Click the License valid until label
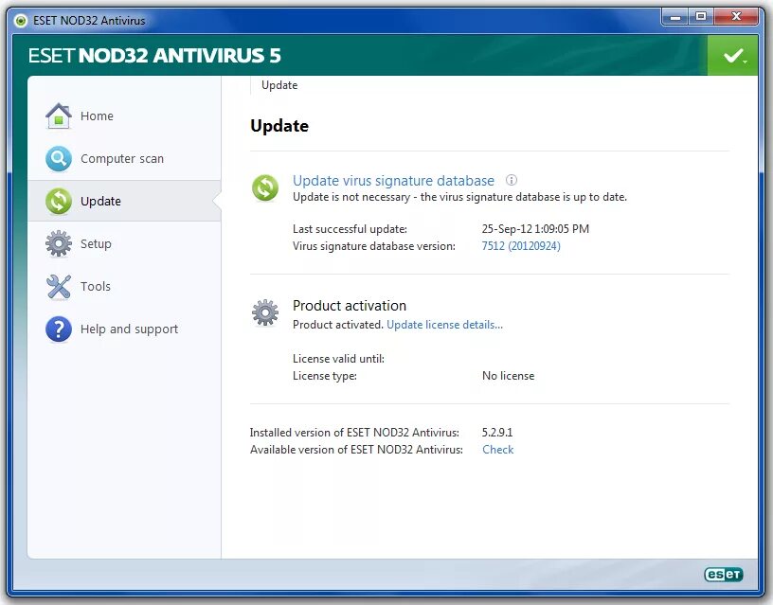This screenshot has width=773, height=605. pyautogui.click(x=339, y=359)
